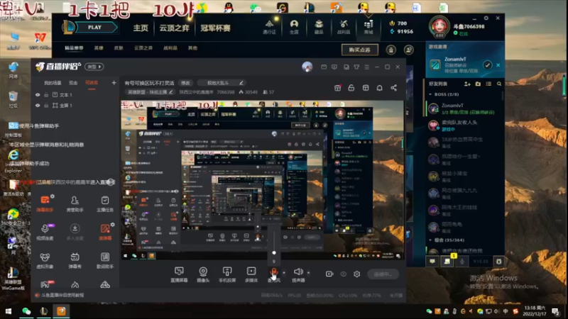The width and height of the screenshot is (568, 319).
Task: Toggle lock on 全屏 1 source
Action: pyautogui.click(x=46, y=105)
